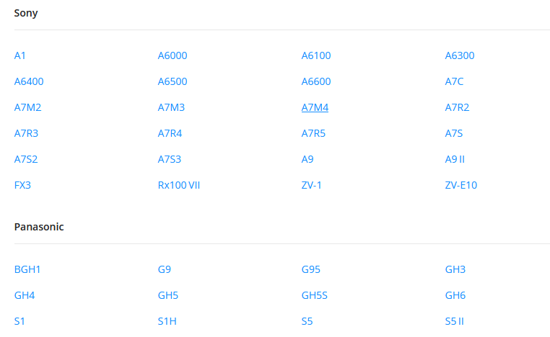Choose the A7R4 model link

(170, 133)
